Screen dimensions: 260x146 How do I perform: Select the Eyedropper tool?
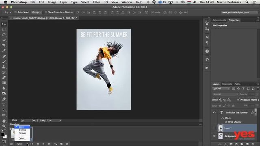pyautogui.click(x=4, y=50)
